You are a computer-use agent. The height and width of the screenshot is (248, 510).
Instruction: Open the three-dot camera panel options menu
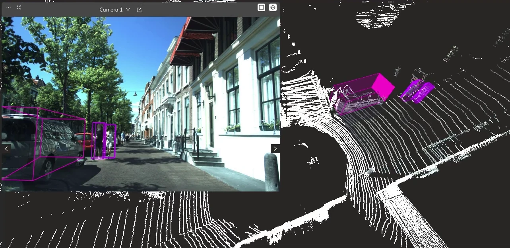pos(8,8)
